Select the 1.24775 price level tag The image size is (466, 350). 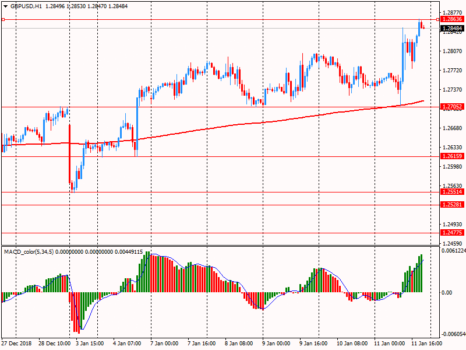coord(452,233)
